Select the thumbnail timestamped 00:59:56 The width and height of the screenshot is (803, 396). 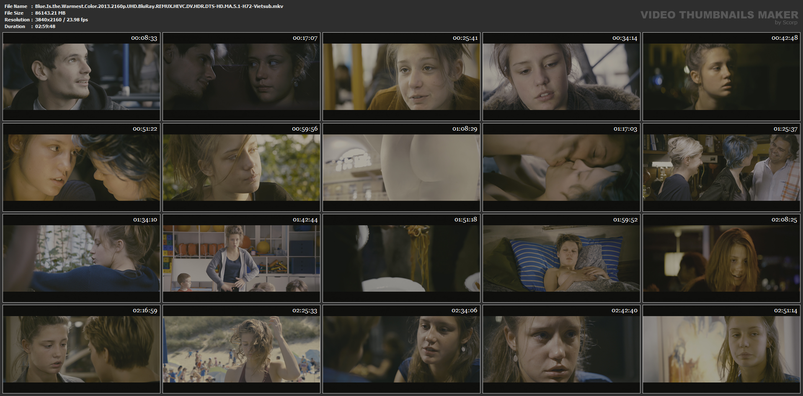coord(241,167)
